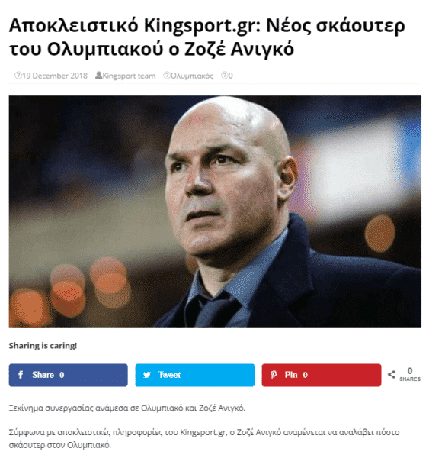Open the featured photo of the man
The height and width of the screenshot is (458, 429).
(x=215, y=211)
